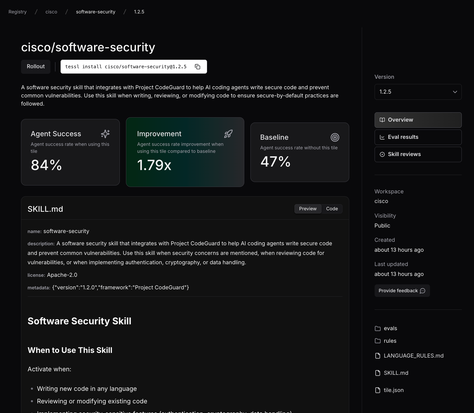Click the Eval results chart icon
This screenshot has width=474, height=413.
point(382,137)
